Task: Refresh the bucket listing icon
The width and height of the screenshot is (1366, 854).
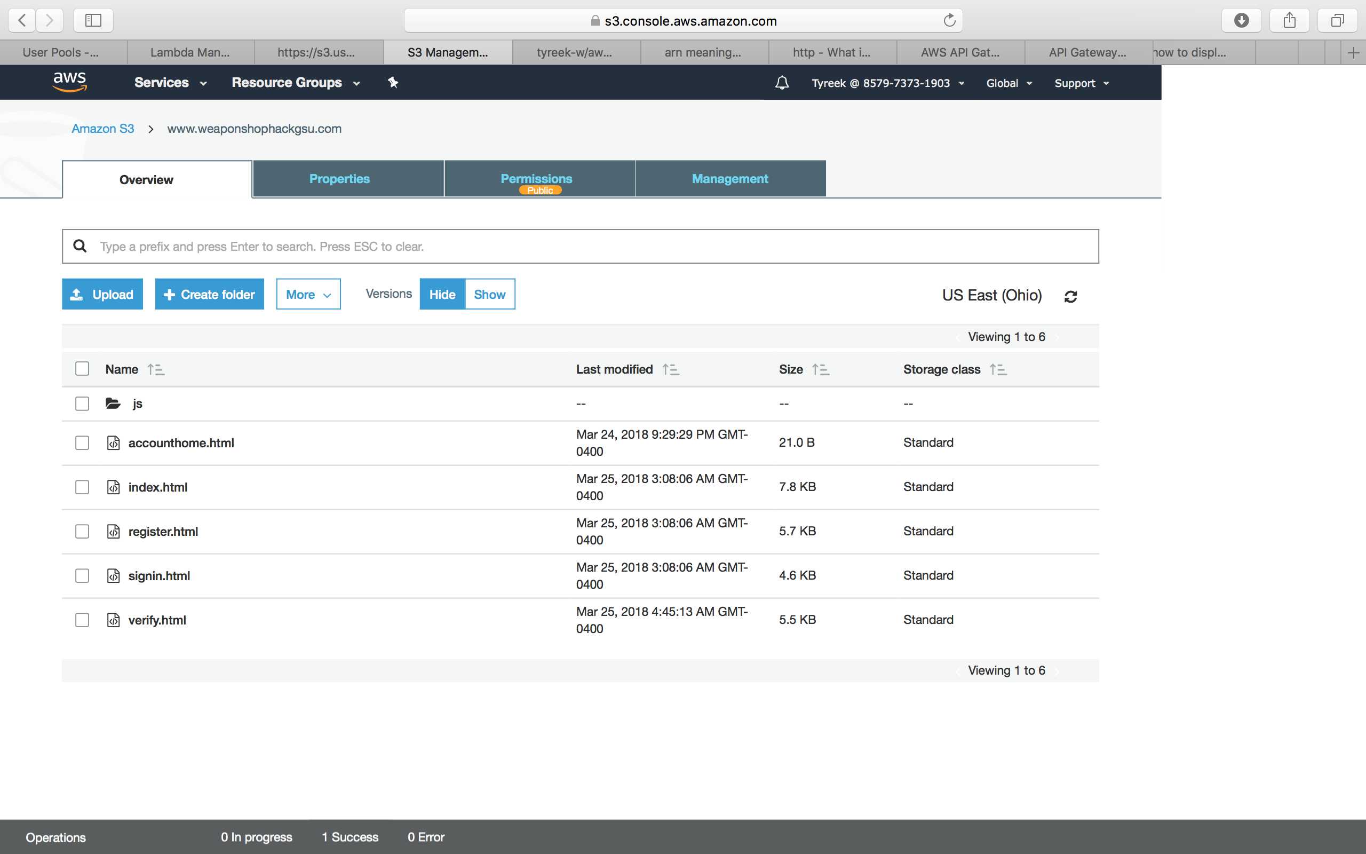Action: [x=1070, y=296]
